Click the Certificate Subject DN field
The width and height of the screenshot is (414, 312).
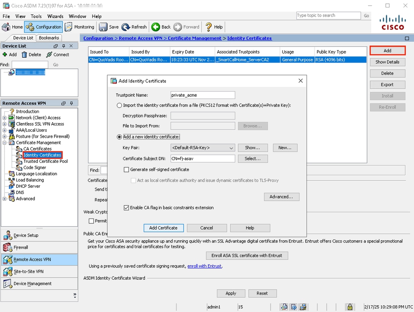(203, 159)
